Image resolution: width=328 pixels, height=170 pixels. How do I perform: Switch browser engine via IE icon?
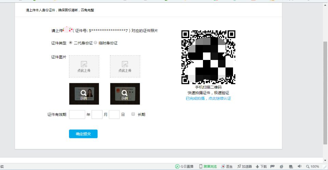coord(282,167)
